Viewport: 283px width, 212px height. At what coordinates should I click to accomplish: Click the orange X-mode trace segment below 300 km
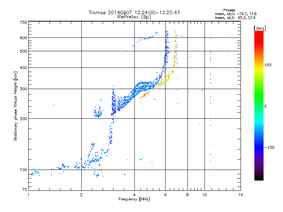click(x=145, y=95)
